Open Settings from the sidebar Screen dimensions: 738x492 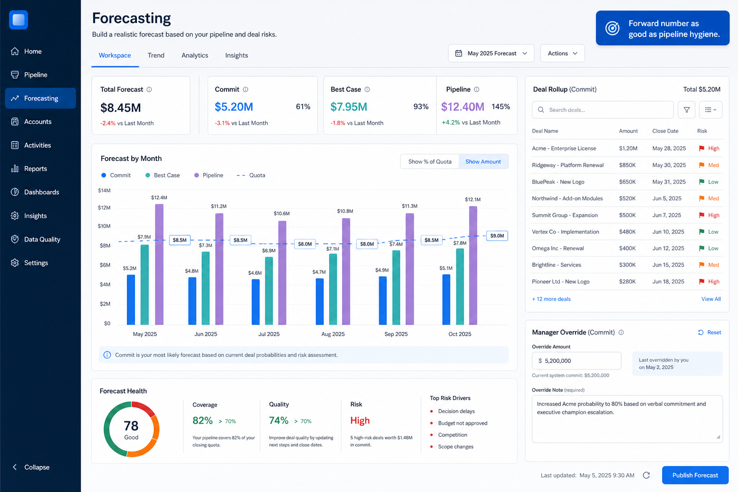(x=40, y=263)
